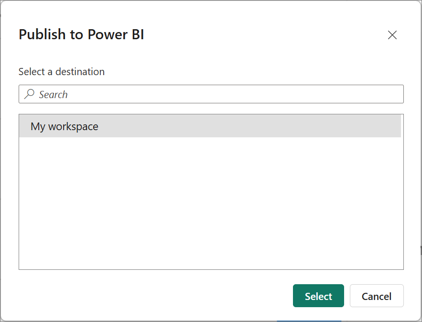This screenshot has height=322, width=422.
Task: Click the My workspace text label
Action: coord(65,127)
